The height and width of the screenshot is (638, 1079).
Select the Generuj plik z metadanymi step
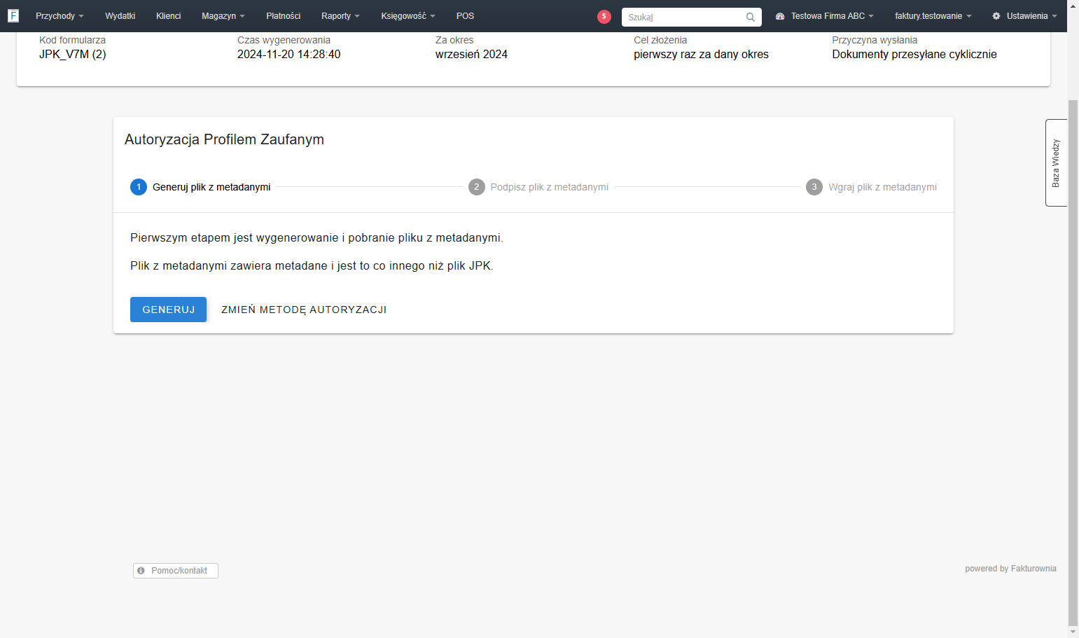click(200, 187)
